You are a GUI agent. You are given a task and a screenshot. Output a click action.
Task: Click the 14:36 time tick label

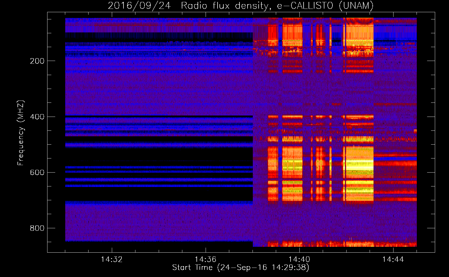tap(205, 259)
